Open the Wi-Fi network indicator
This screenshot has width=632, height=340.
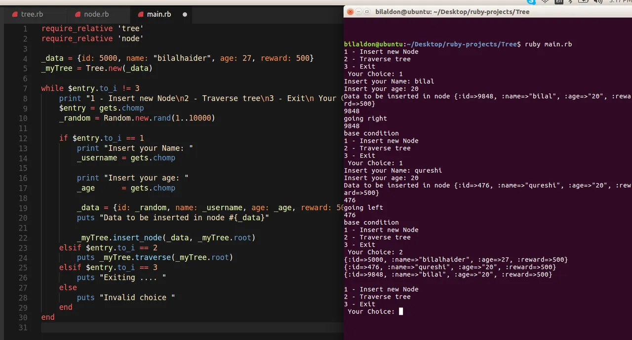[x=545, y=2]
